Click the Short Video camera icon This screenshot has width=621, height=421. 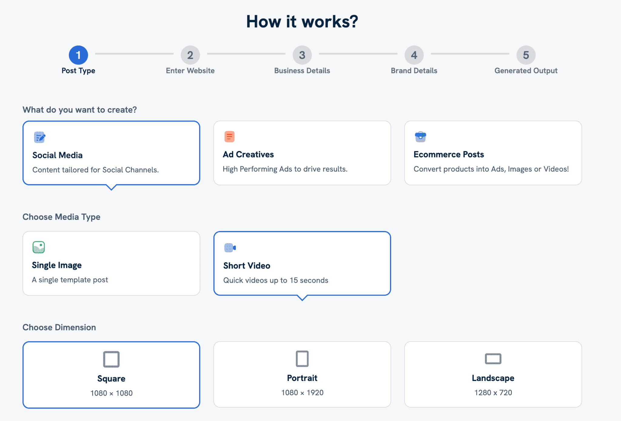[x=230, y=247]
